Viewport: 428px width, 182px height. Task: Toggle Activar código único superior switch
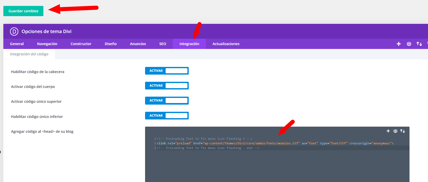167,100
